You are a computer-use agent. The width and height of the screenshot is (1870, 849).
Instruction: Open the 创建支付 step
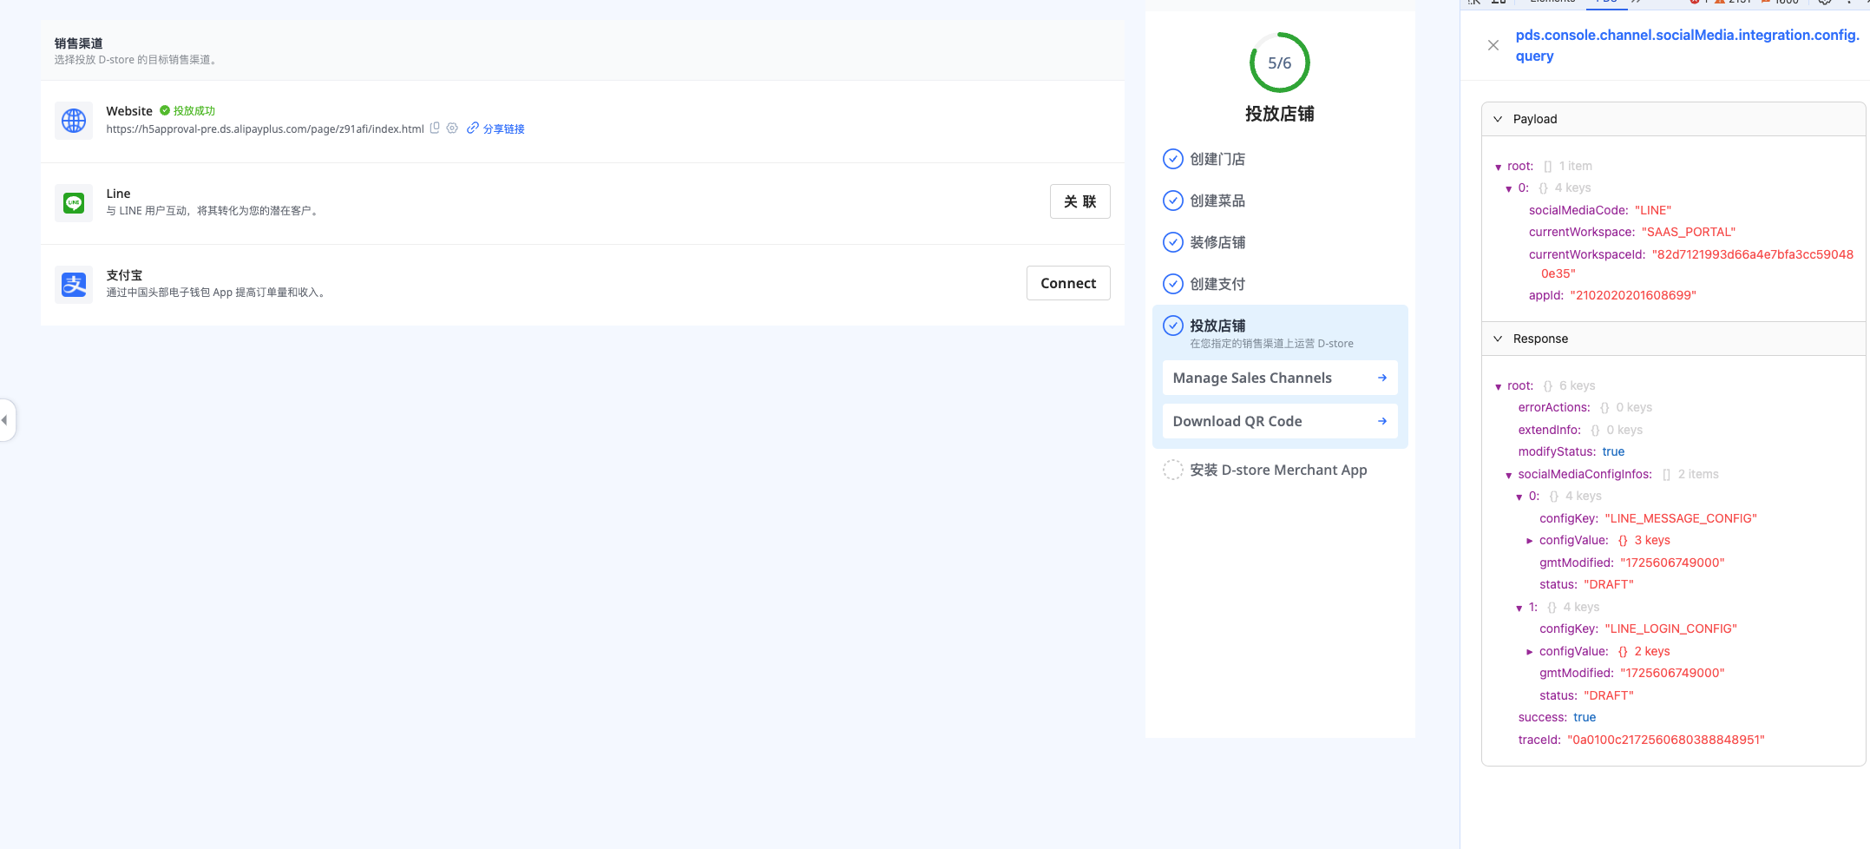1217,284
